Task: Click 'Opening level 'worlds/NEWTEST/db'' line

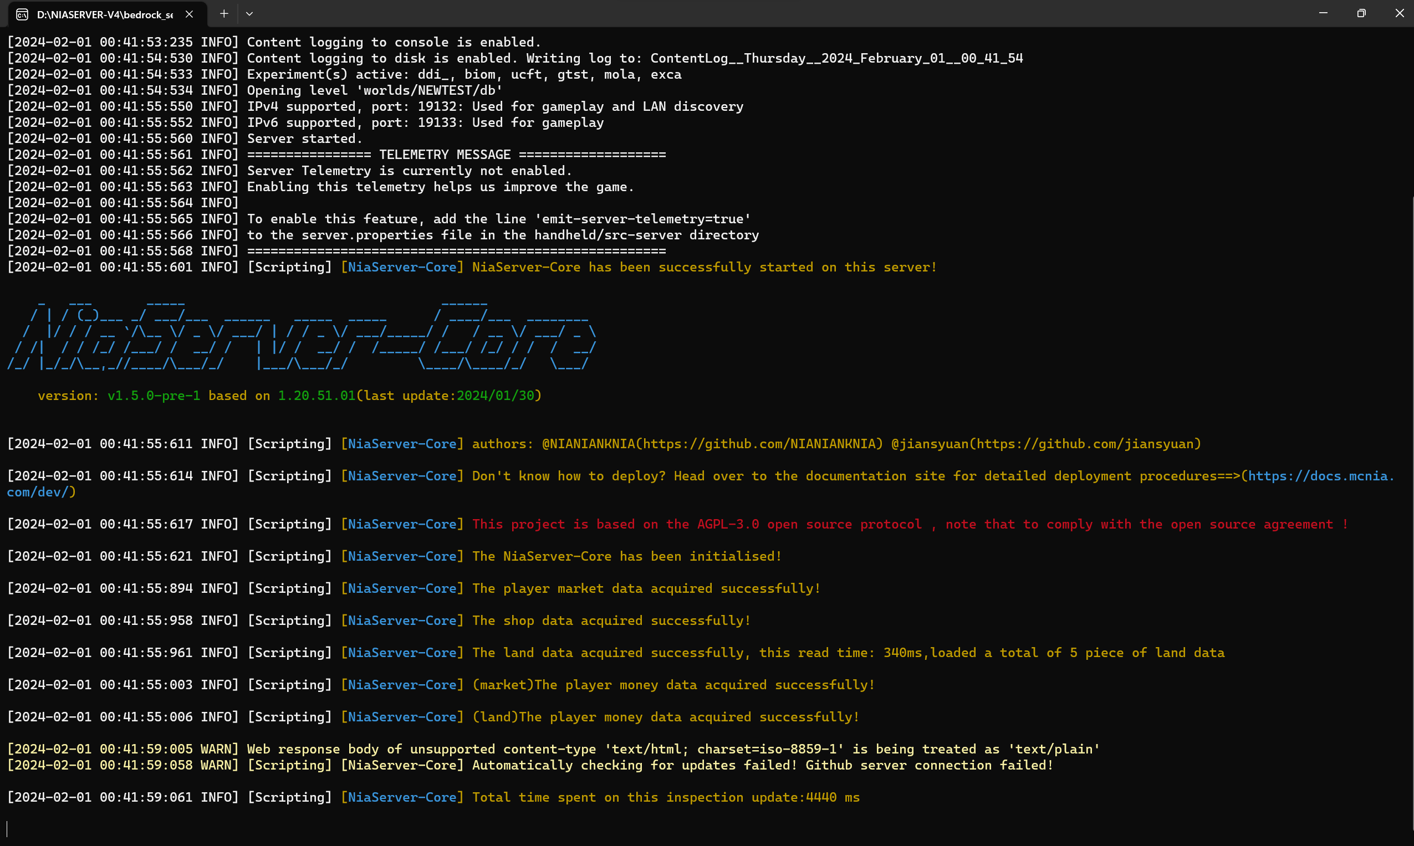Action: [x=255, y=91]
